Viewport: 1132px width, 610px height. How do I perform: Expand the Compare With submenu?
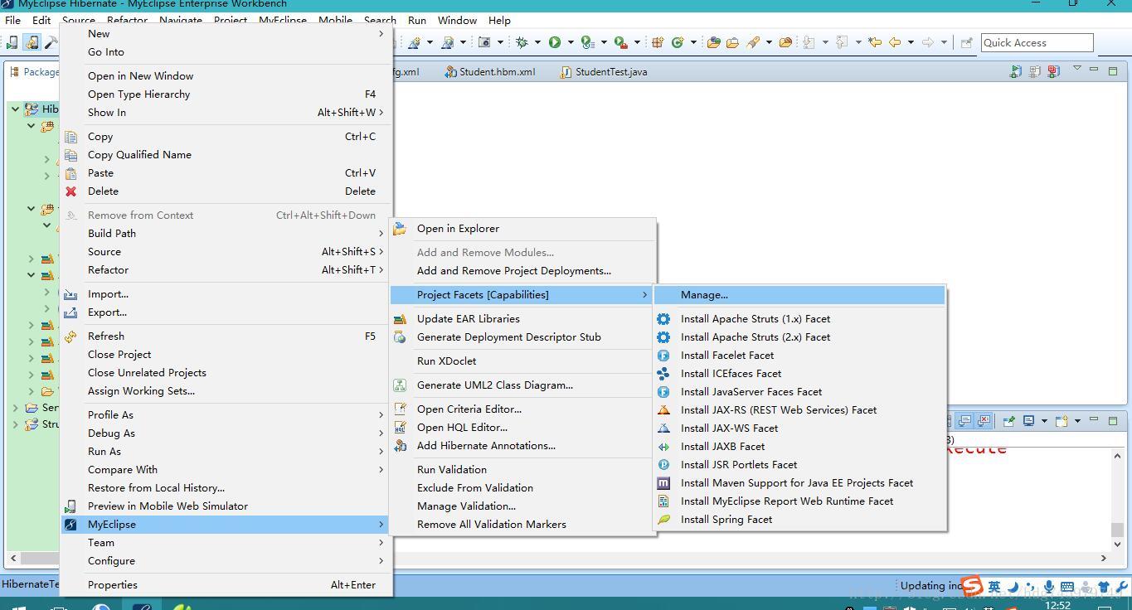click(x=225, y=470)
